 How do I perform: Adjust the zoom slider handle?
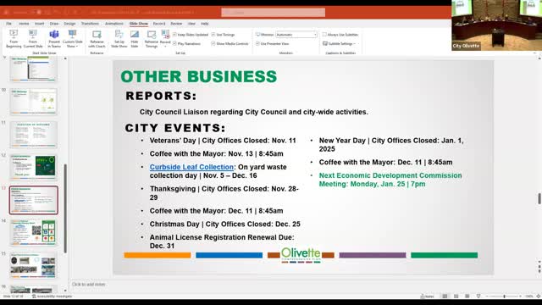[505, 297]
